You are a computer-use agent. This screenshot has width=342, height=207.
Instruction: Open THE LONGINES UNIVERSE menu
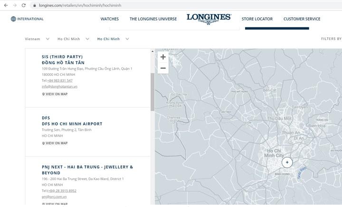click(x=153, y=19)
